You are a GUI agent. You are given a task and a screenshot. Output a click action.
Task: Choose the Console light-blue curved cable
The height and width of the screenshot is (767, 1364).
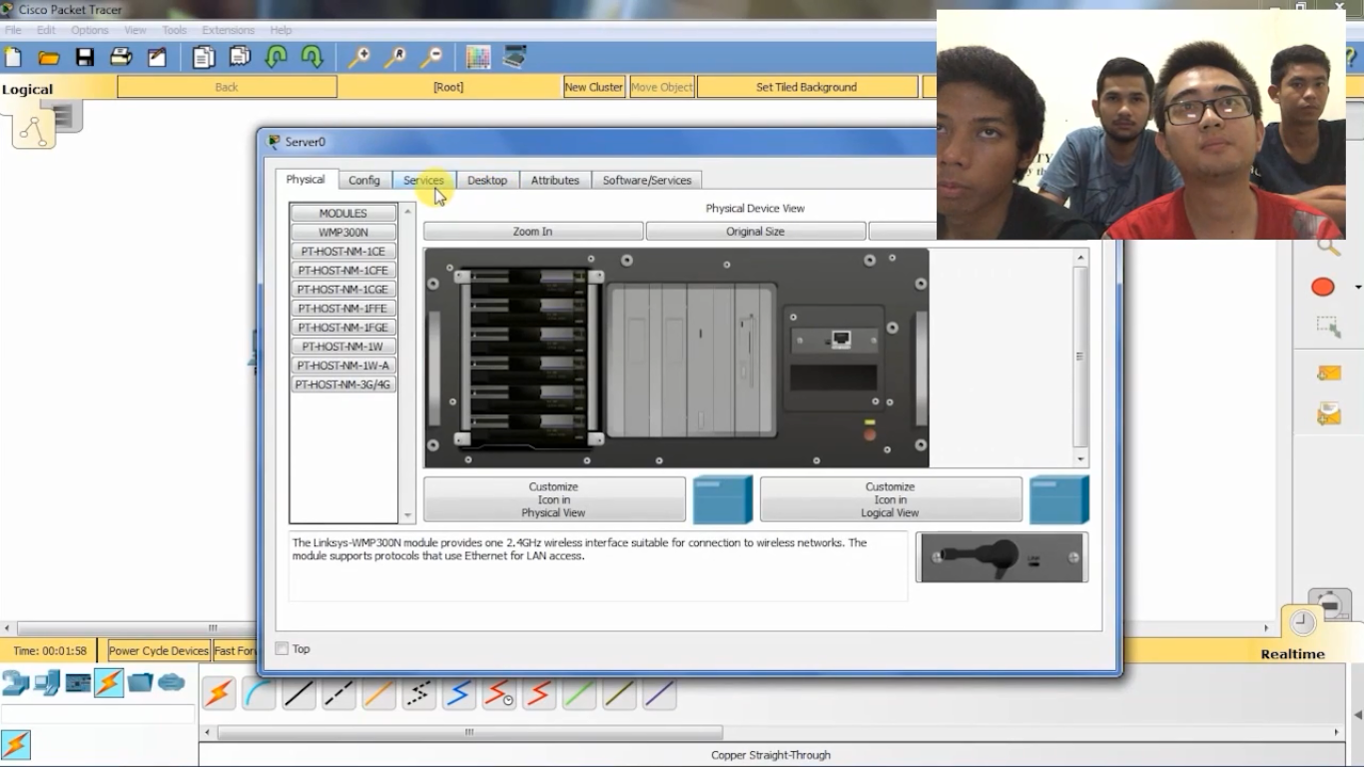pyautogui.click(x=259, y=693)
